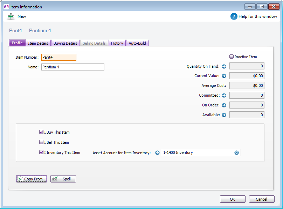Open the Committed detail arrow

223,95
